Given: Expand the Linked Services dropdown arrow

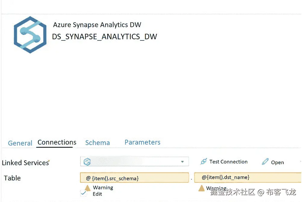Looking at the screenshot, I should (x=182, y=162).
